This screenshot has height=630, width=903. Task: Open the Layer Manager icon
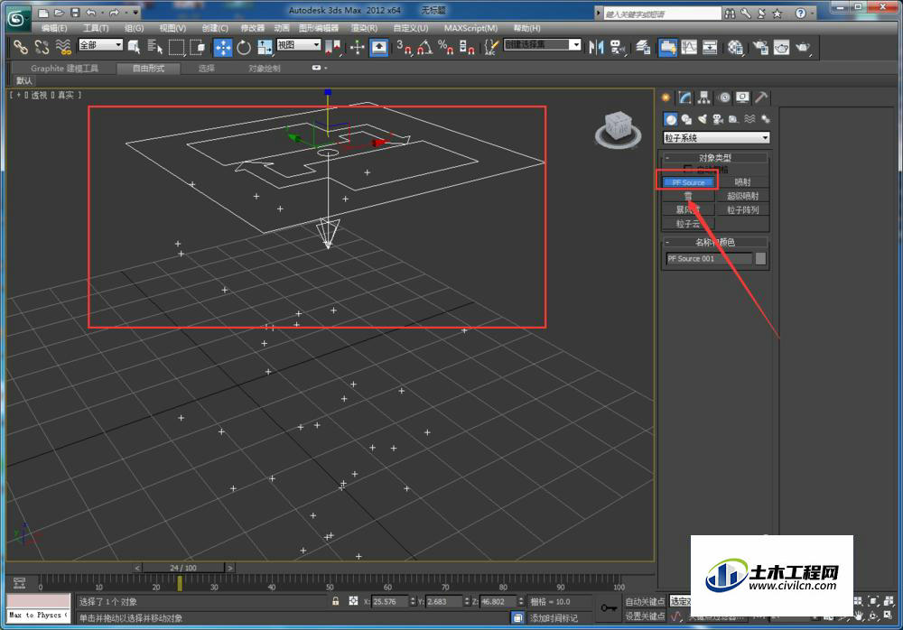643,47
